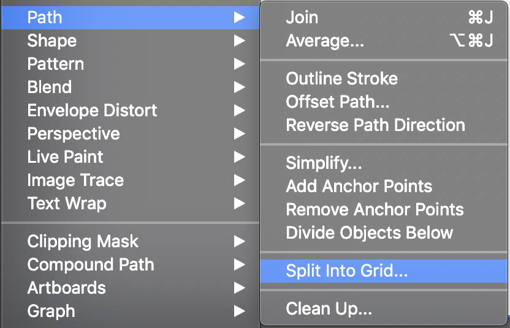Click Split Into Grid...
The width and height of the screenshot is (510, 328).
(347, 271)
